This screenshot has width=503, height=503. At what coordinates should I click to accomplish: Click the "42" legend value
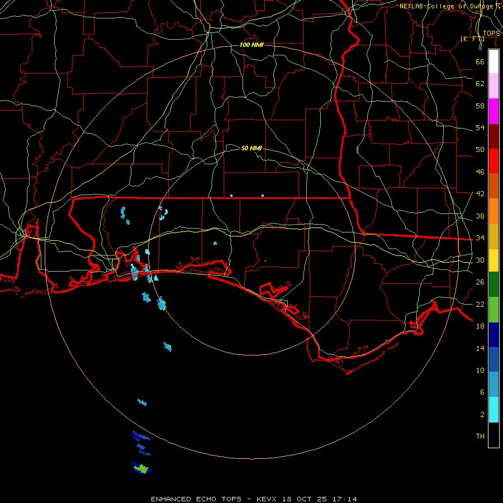tap(480, 194)
